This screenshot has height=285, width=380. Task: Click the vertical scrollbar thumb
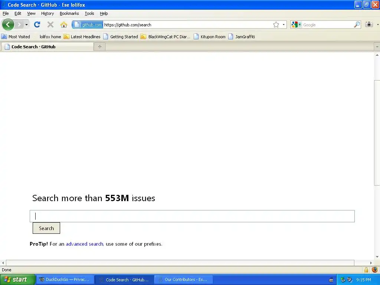pyautogui.click(x=377, y=133)
